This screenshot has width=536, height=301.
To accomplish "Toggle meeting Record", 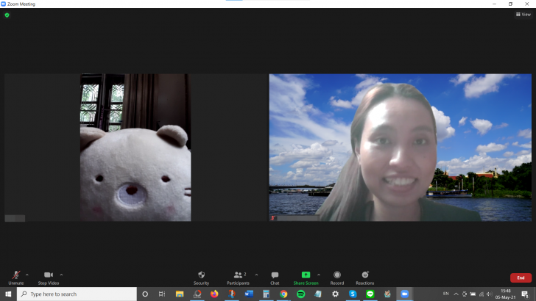I will click(337, 278).
